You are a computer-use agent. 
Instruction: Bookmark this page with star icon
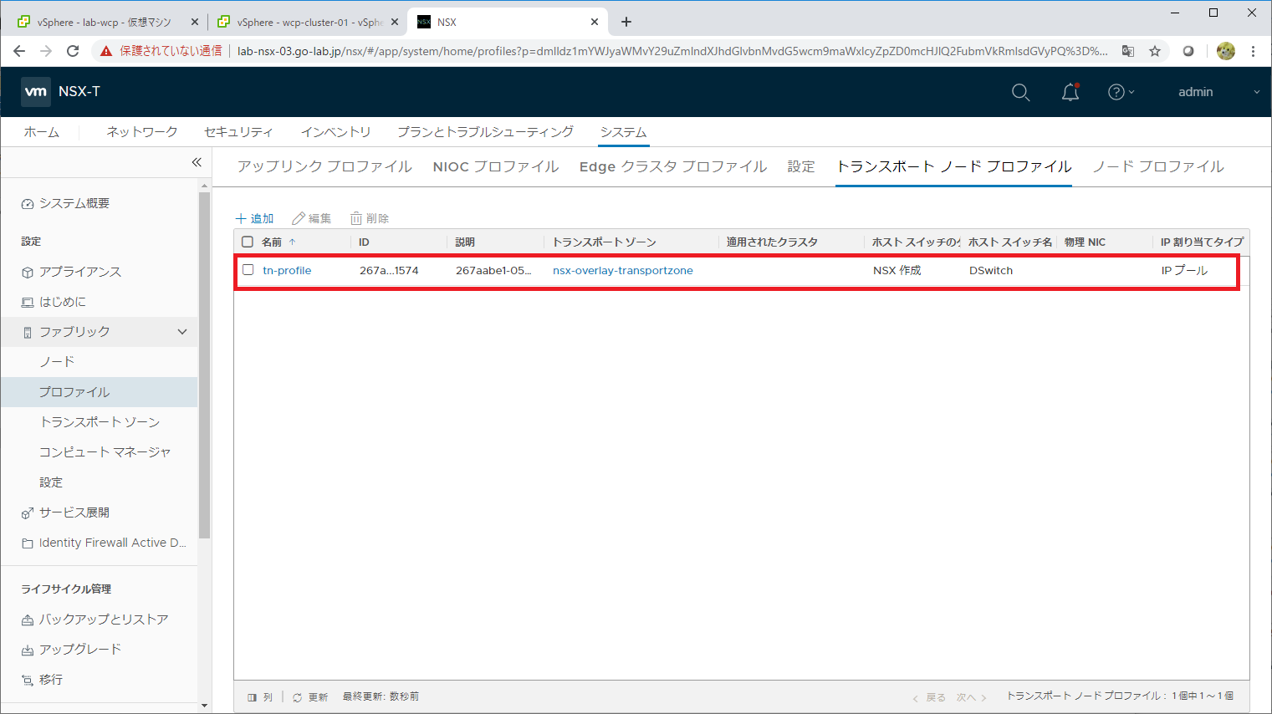[x=1155, y=51]
